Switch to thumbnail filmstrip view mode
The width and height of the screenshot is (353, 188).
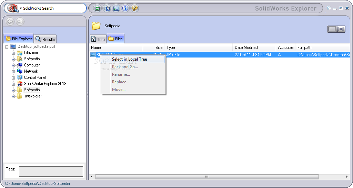(x=341, y=29)
